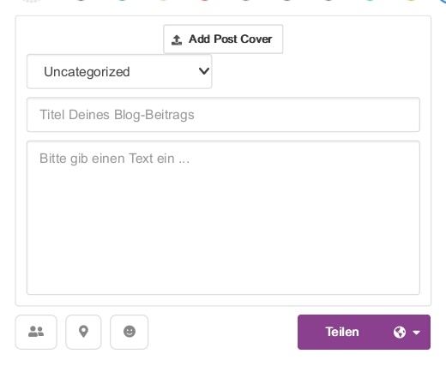Click the Add Post Cover button

coord(223,39)
